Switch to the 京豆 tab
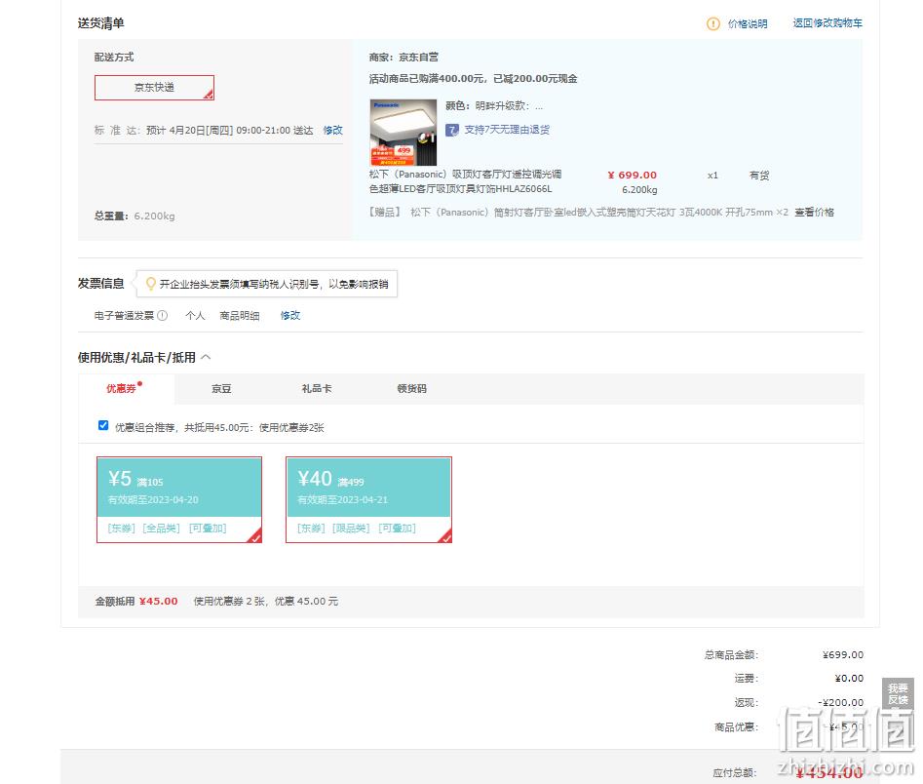 tap(221, 388)
